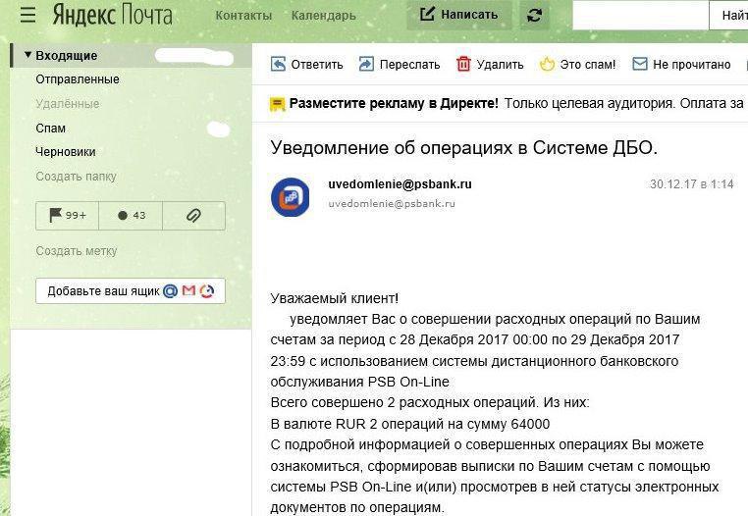Click the Написать compose button
The height and width of the screenshot is (516, 748).
pyautogui.click(x=458, y=15)
